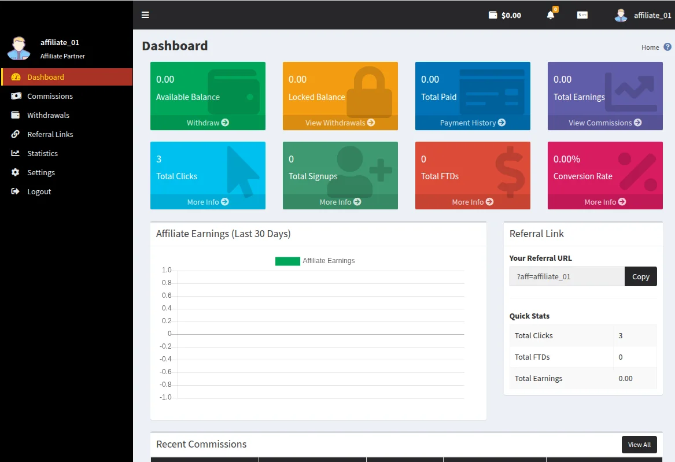Click the Referral Links chain icon
675x462 pixels.
(16, 134)
